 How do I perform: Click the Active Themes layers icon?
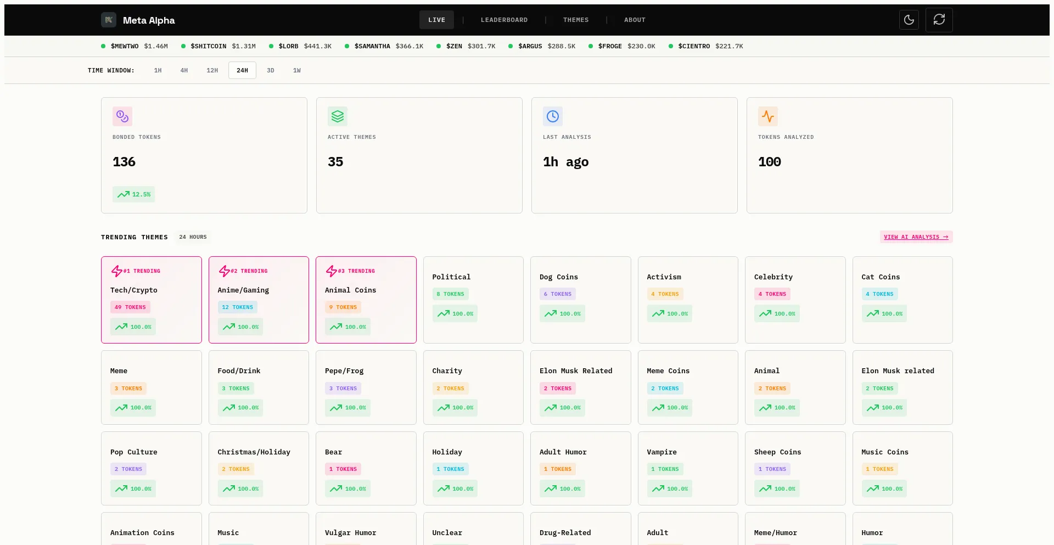tap(338, 116)
